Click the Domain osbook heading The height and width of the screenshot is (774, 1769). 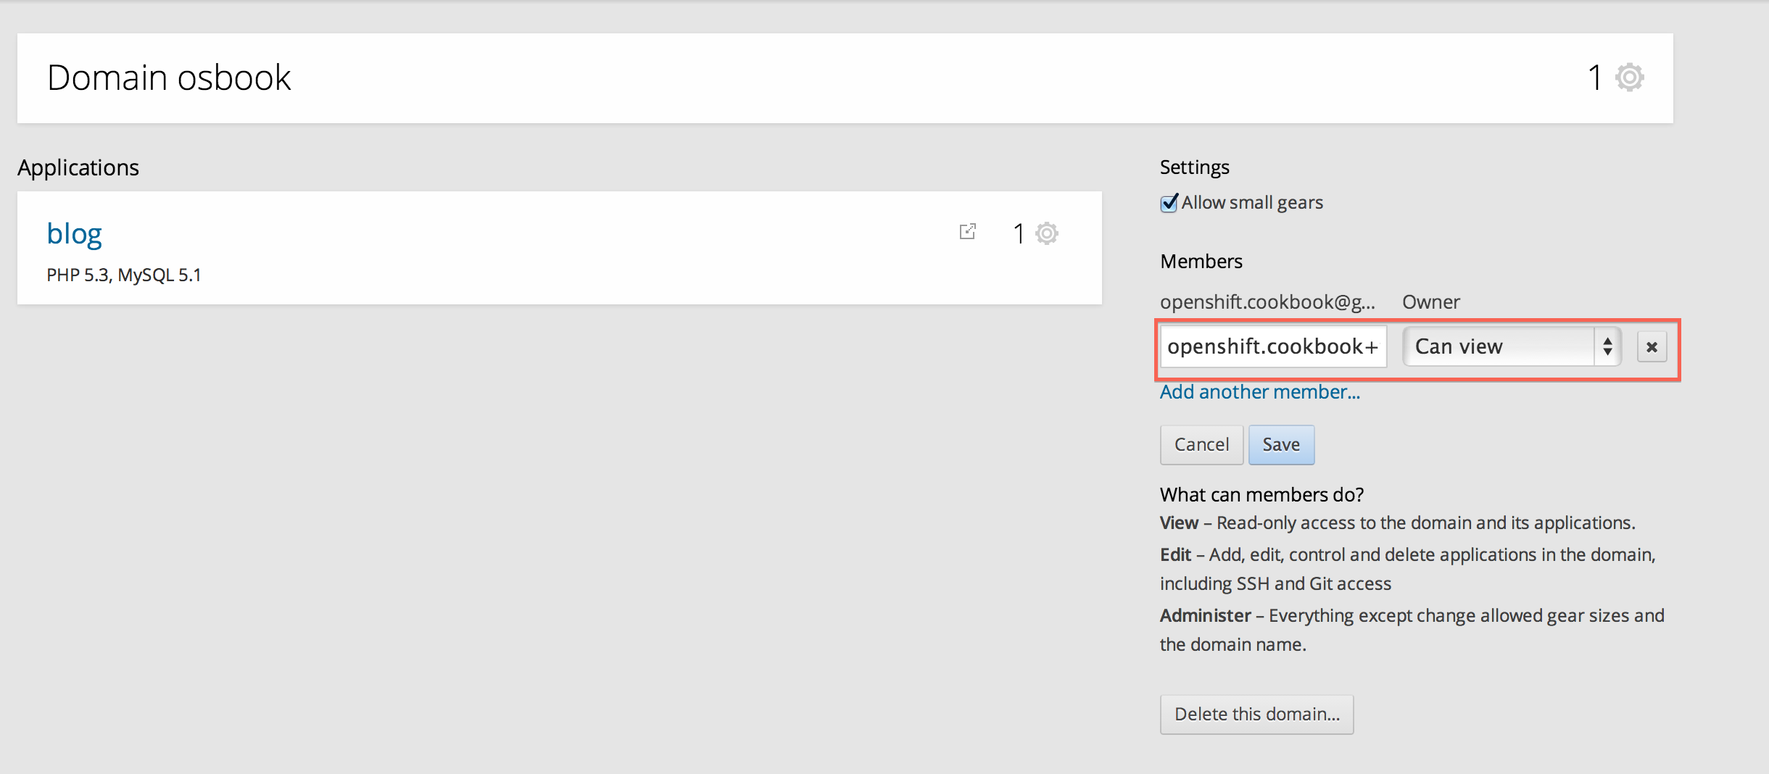169,78
